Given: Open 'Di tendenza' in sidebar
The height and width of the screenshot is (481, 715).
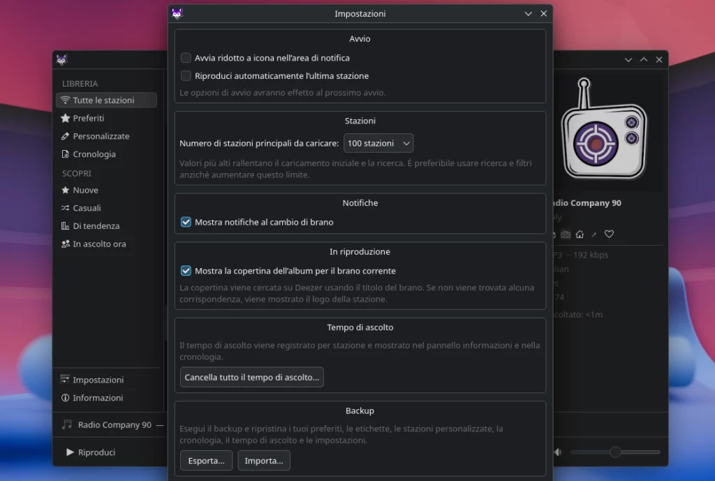Looking at the screenshot, I should tap(106, 225).
